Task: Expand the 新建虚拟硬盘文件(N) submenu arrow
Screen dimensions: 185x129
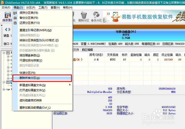Action: point(70,85)
